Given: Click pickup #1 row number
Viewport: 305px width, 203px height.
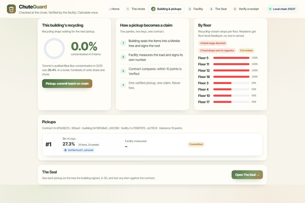Looking at the screenshot, I should 48,144.
